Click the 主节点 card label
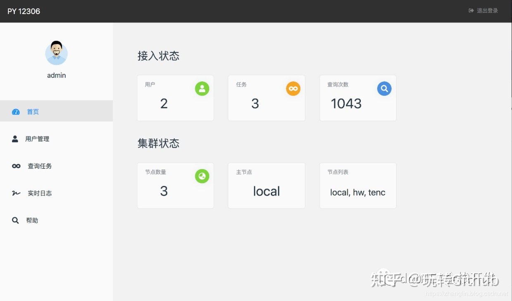Viewport: 512px width, 301px height. coord(244,172)
